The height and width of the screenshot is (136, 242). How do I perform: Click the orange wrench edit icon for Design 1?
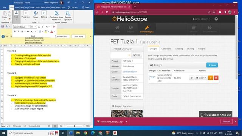[211, 78]
